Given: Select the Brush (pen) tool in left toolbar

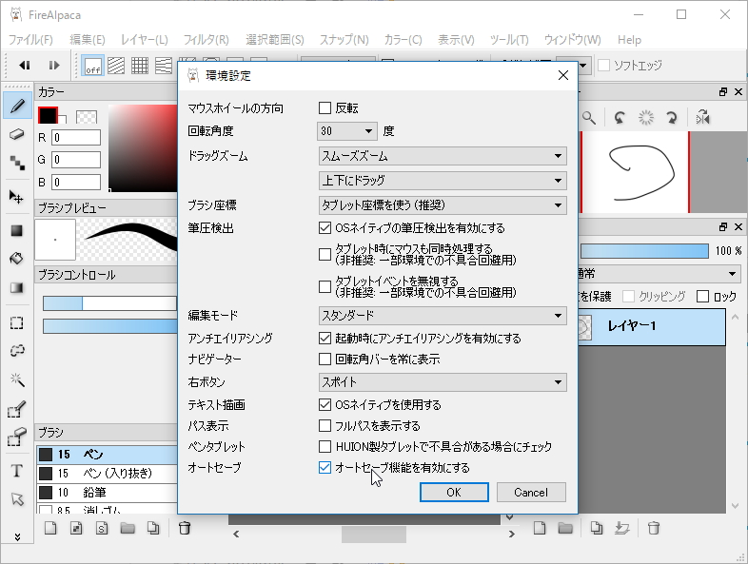Looking at the screenshot, I should [17, 106].
